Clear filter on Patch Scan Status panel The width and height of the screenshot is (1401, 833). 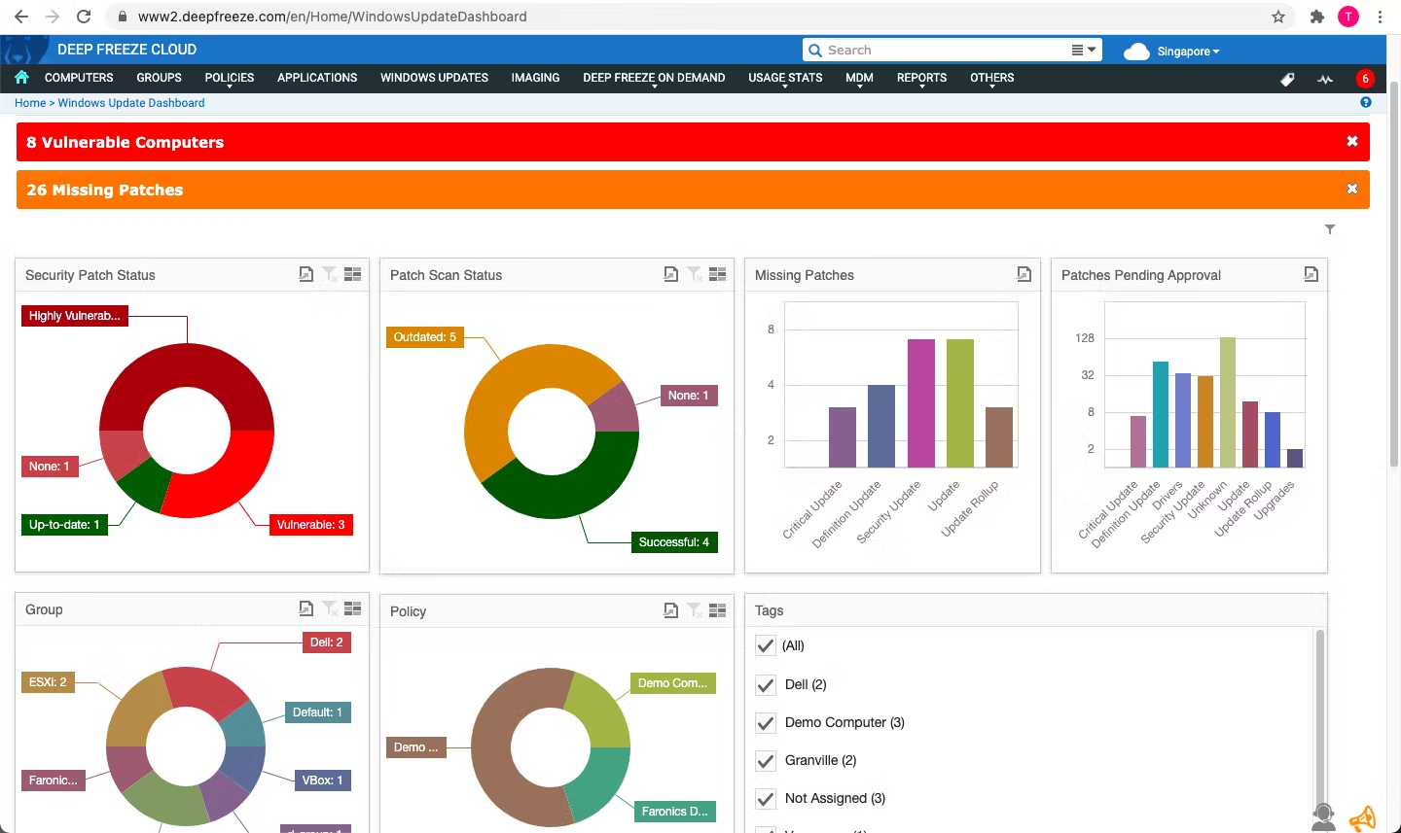[695, 274]
